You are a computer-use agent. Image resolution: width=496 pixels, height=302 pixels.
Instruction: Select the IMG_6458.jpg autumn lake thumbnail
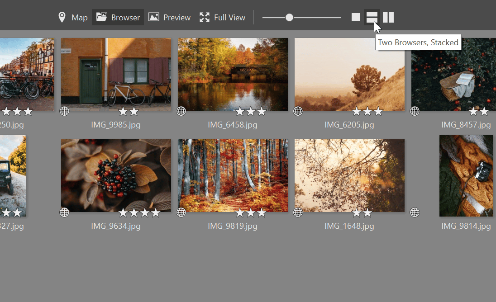pyautogui.click(x=233, y=74)
